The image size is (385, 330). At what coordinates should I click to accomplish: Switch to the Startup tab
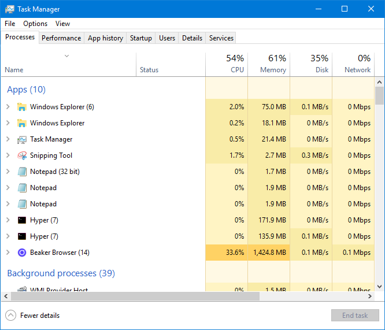click(x=141, y=38)
